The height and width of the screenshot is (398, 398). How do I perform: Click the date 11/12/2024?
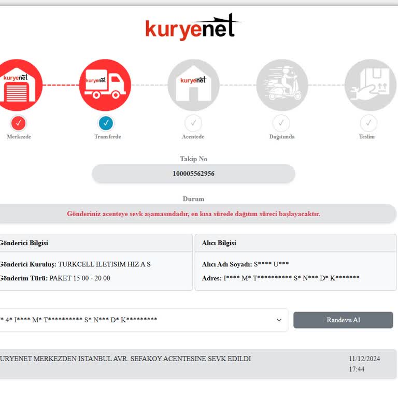tap(364, 359)
